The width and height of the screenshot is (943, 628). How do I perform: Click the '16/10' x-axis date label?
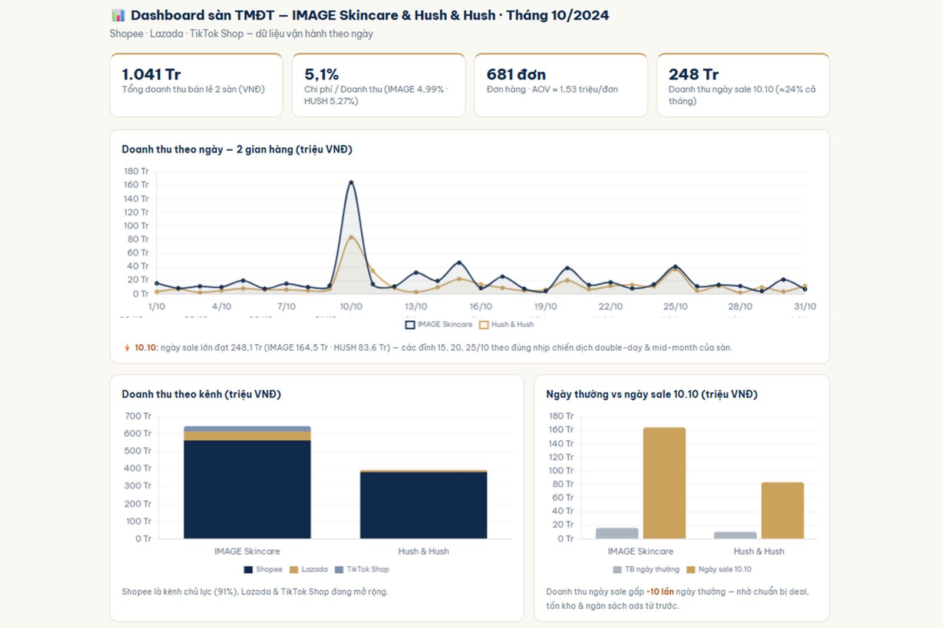(481, 307)
